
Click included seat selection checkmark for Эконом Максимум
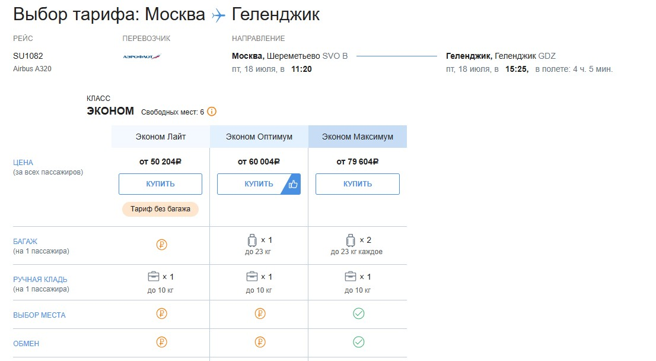pos(358,313)
